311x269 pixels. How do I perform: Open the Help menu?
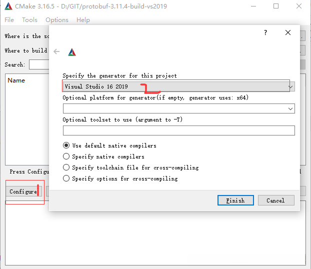pos(83,20)
